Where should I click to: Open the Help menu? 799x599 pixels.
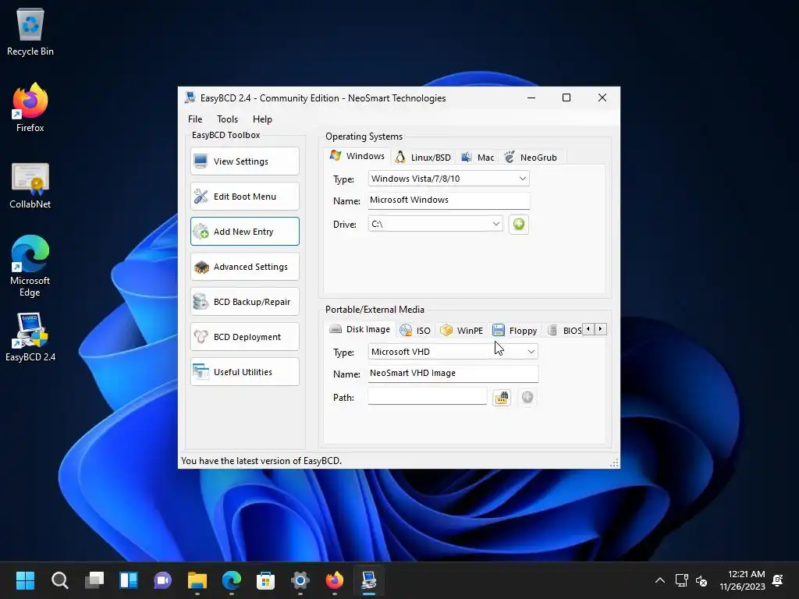coord(262,119)
